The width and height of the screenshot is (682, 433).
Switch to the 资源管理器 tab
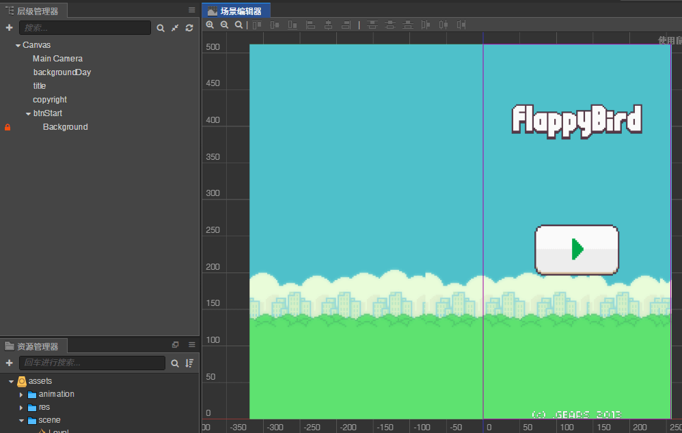tap(33, 346)
